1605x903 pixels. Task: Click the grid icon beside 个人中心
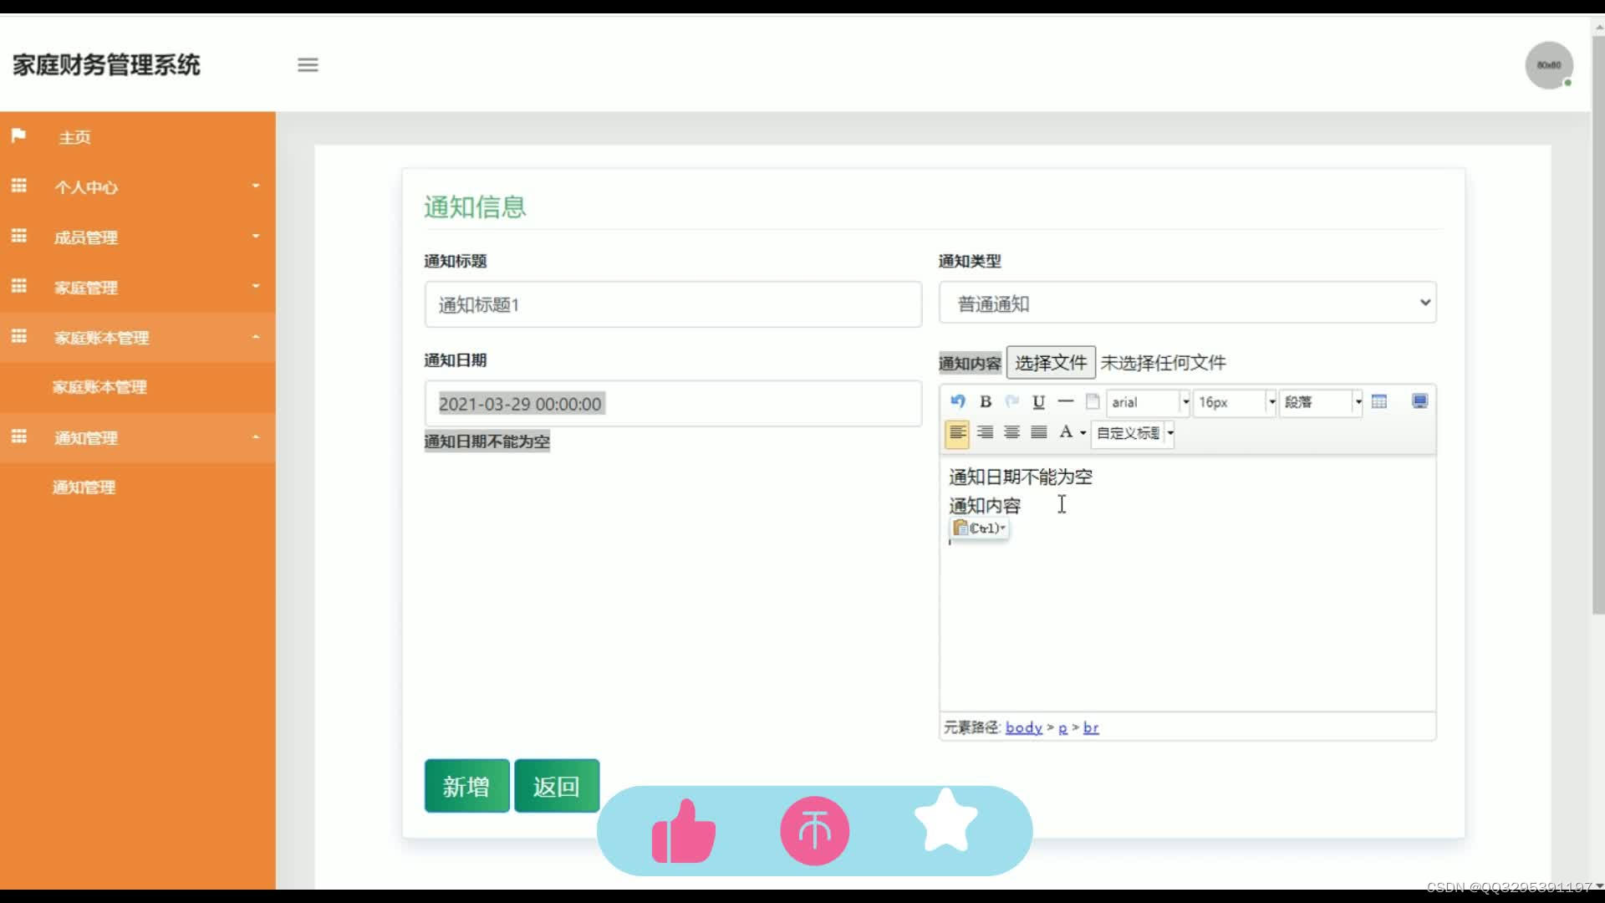coord(18,186)
